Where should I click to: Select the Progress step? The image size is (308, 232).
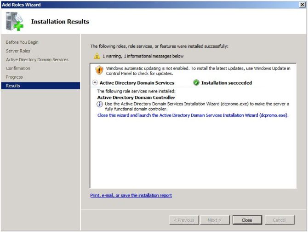14,77
